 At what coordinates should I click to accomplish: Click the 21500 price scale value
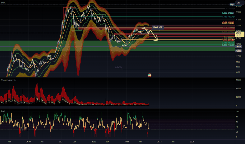coord(239,38)
